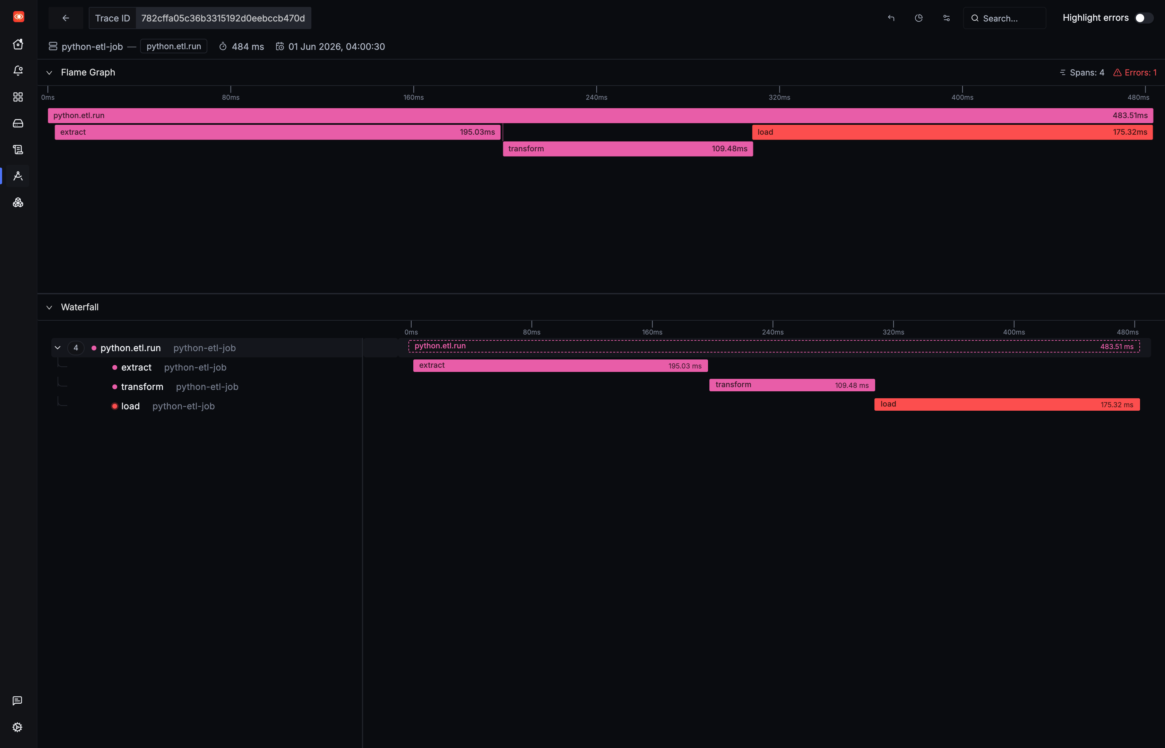
Task: Go back using the arrow button
Action: click(x=66, y=18)
